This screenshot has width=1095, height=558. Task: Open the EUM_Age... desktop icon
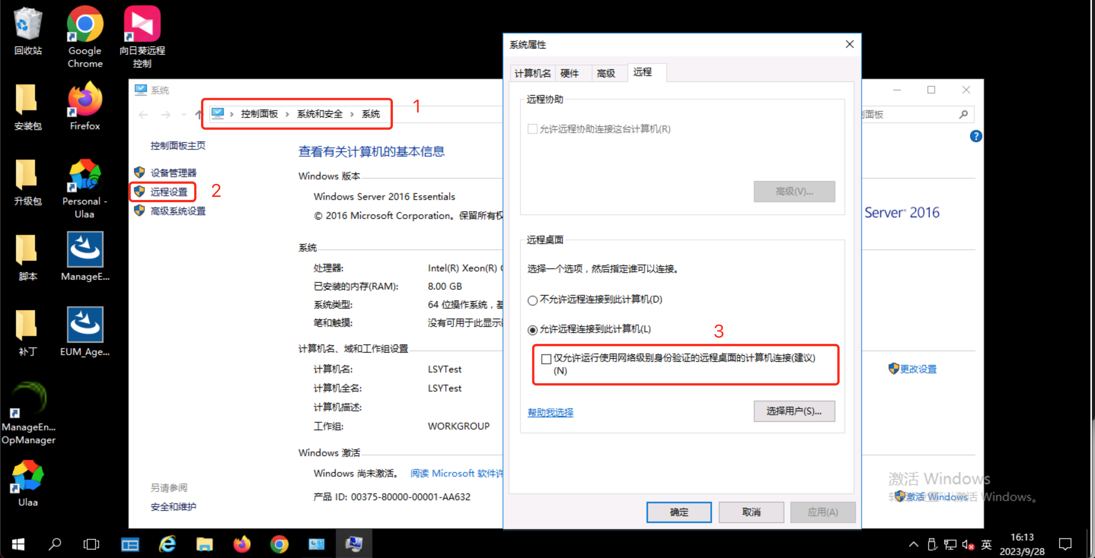click(85, 332)
